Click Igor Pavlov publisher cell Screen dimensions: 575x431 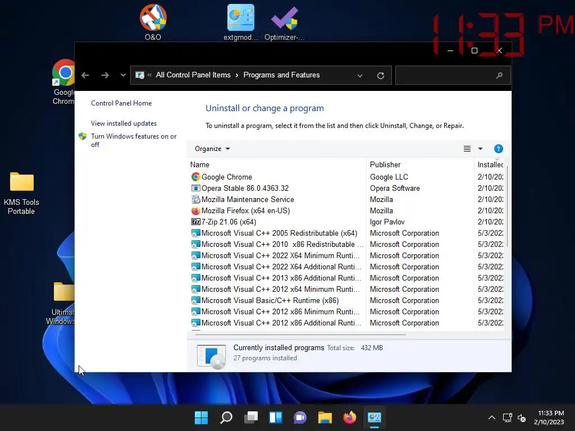(387, 222)
